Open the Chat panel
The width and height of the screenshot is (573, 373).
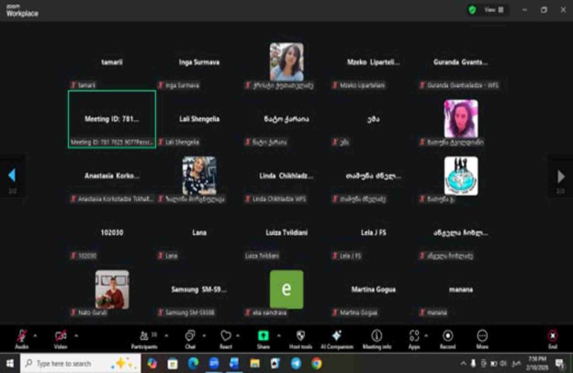(x=190, y=337)
